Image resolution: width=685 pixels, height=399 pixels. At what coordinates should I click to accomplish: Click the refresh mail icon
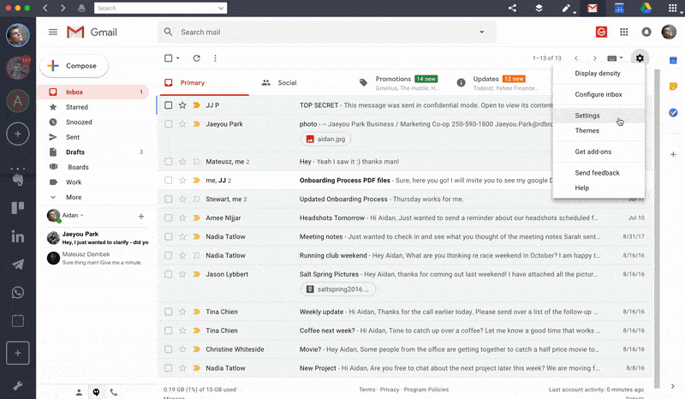pos(197,58)
